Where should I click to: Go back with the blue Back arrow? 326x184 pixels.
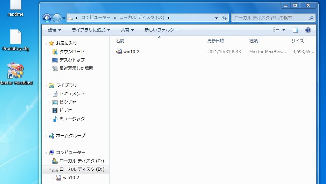47,18
